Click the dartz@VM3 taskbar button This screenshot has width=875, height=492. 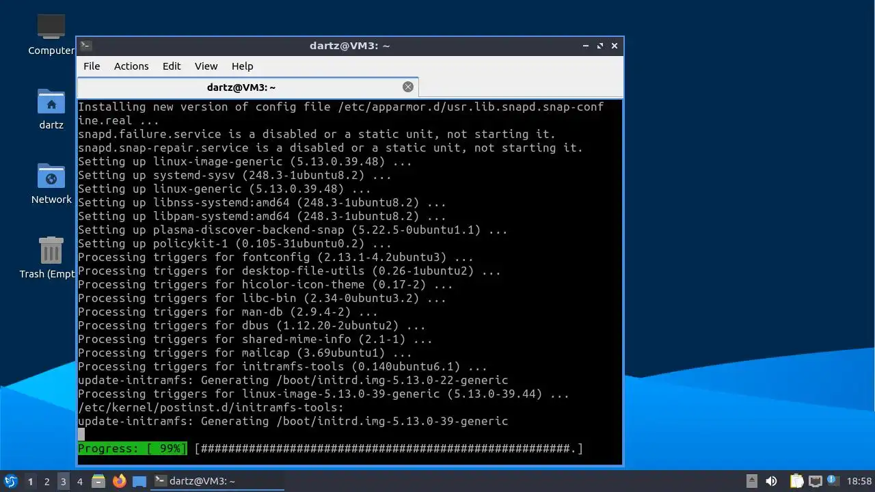[217, 481]
